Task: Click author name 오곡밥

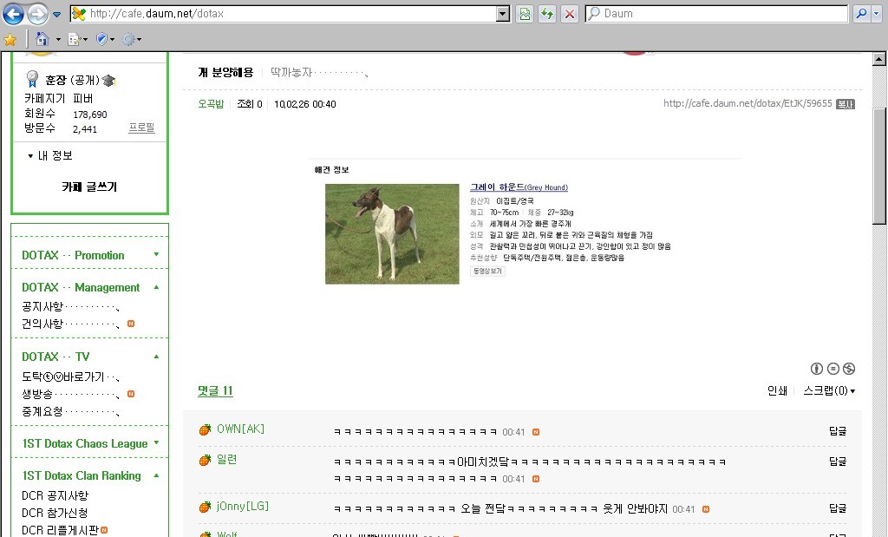Action: pyautogui.click(x=211, y=104)
